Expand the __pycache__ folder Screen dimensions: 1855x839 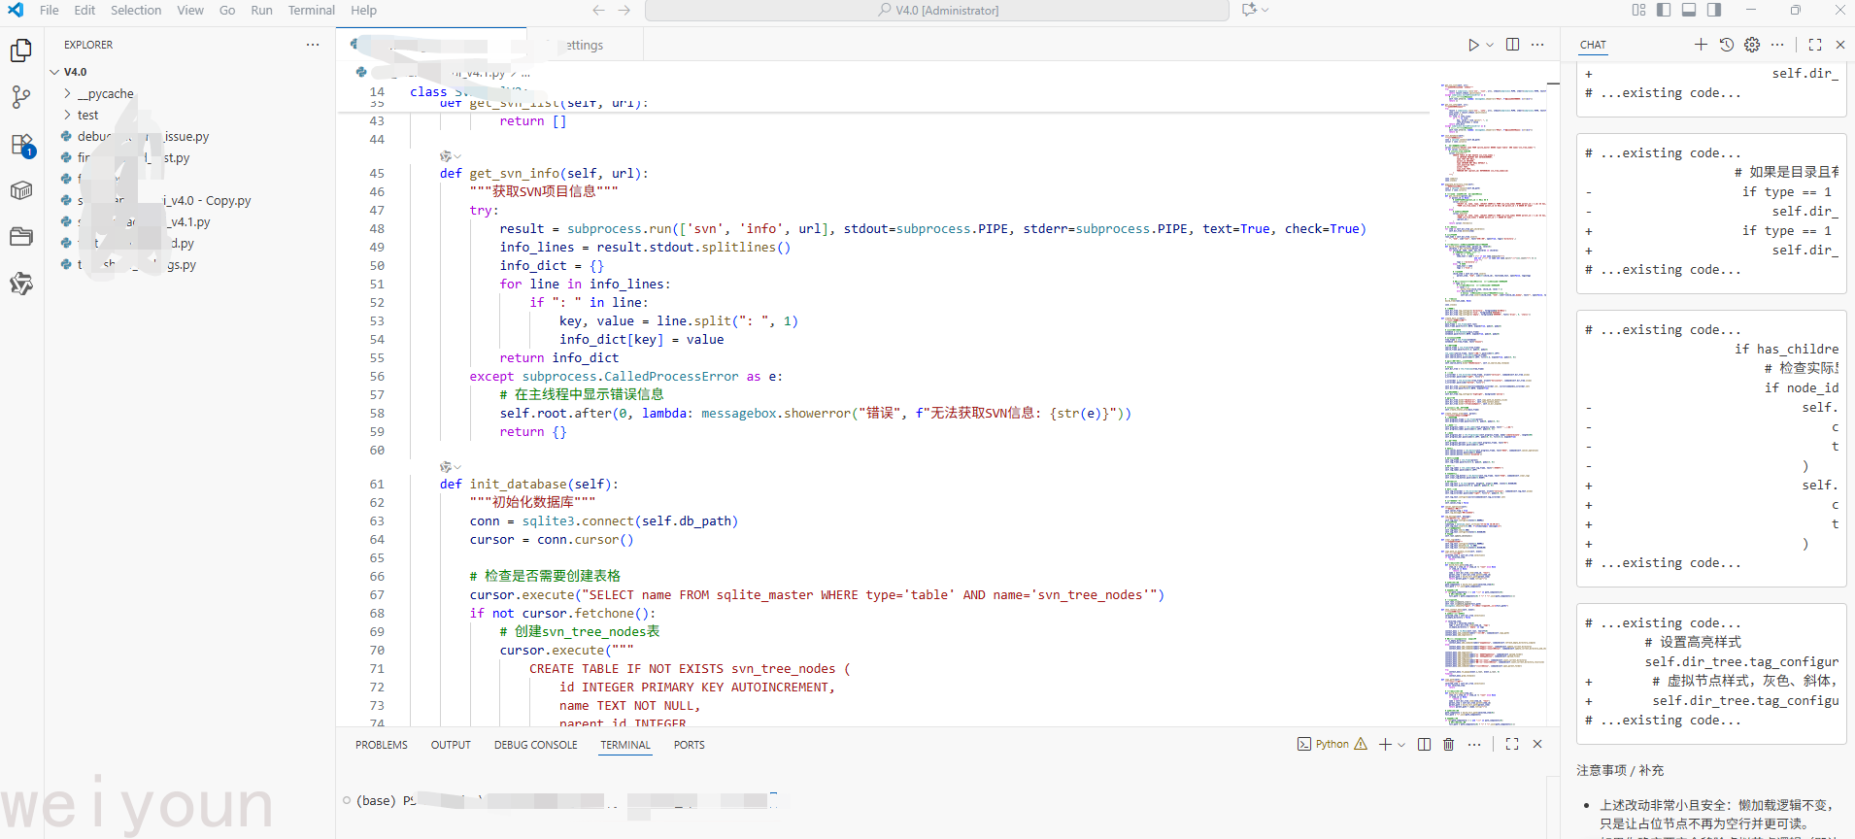[x=105, y=94]
